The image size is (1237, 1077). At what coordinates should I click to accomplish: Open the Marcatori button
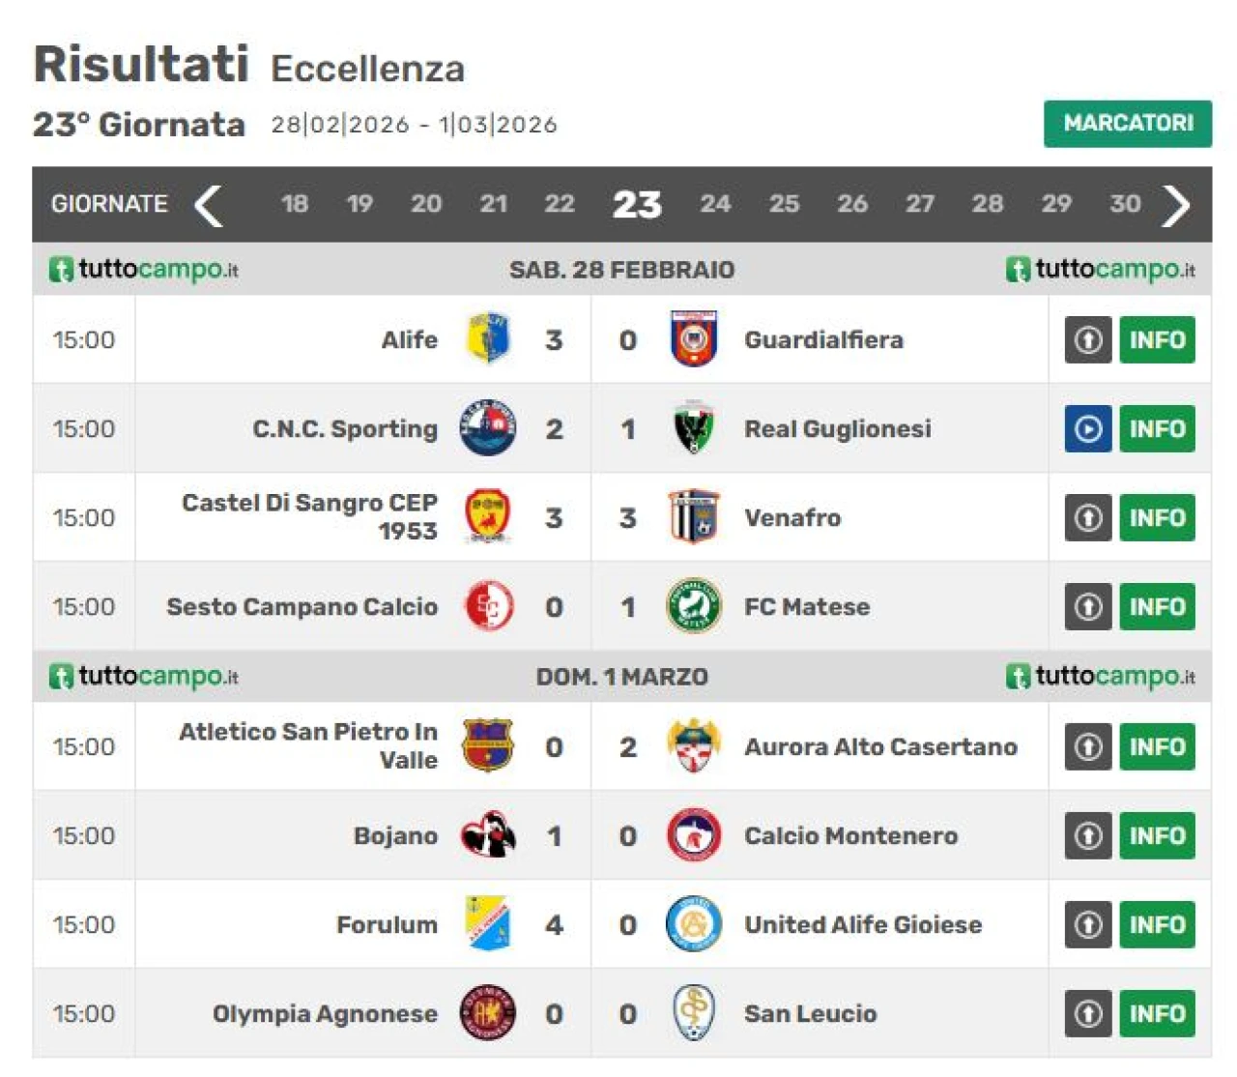[1127, 124]
